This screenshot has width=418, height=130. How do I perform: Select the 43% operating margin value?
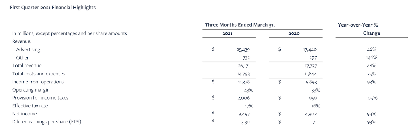click(x=248, y=90)
